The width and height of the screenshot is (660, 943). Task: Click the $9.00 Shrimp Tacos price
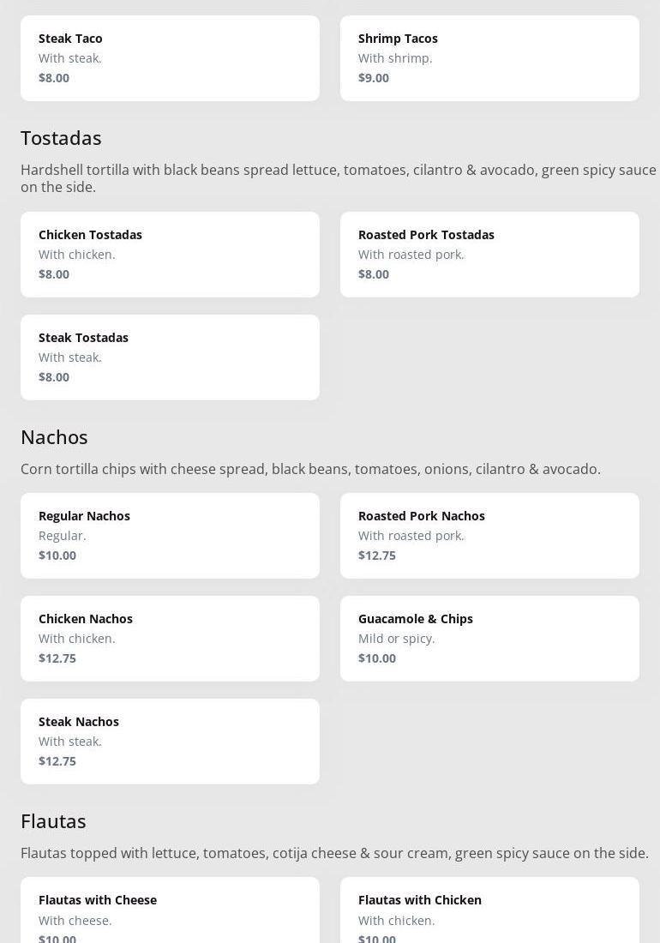(374, 78)
